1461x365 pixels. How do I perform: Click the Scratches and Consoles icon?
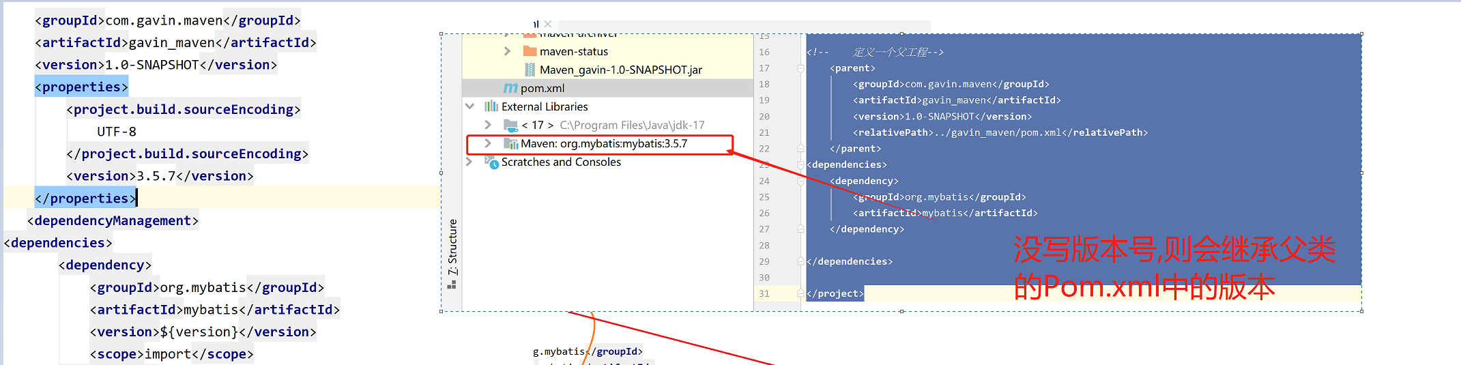[x=491, y=162]
